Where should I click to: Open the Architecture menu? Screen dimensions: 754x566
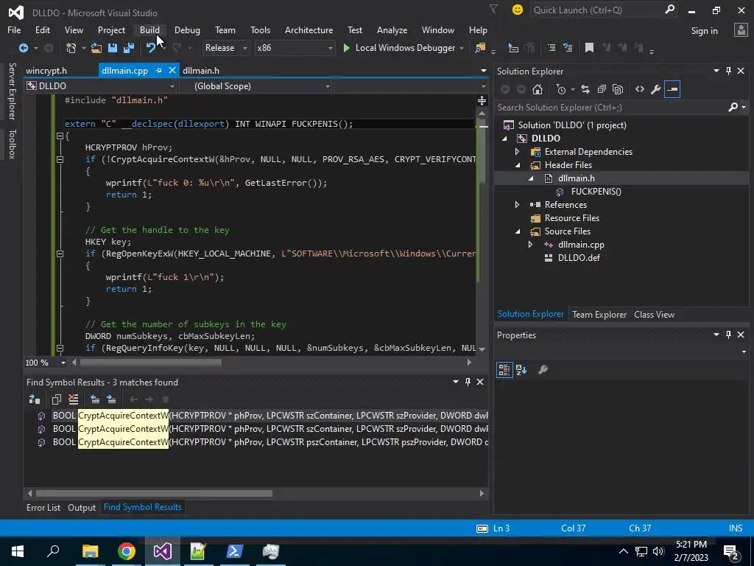[309, 29]
